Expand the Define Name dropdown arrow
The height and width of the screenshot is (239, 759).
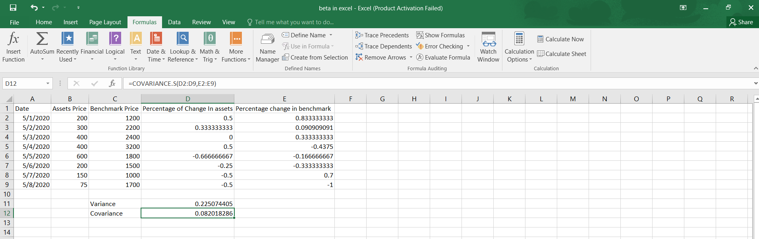[x=331, y=35]
